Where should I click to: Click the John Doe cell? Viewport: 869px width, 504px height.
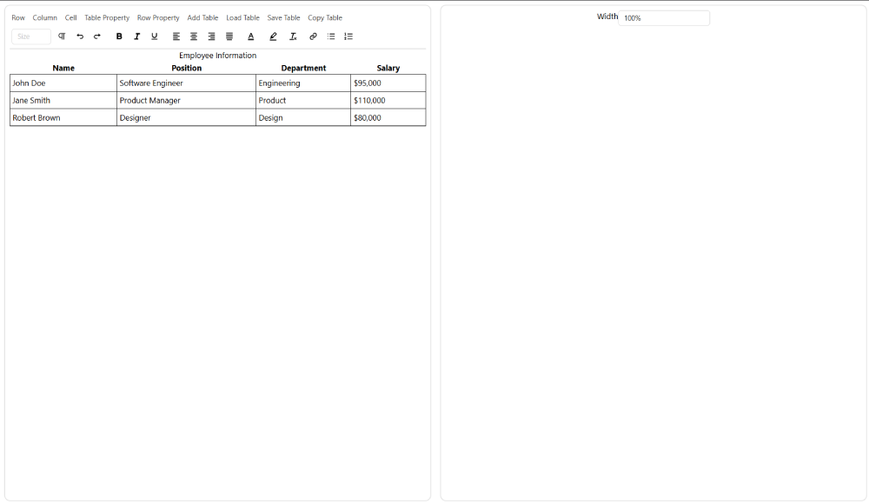coord(63,83)
